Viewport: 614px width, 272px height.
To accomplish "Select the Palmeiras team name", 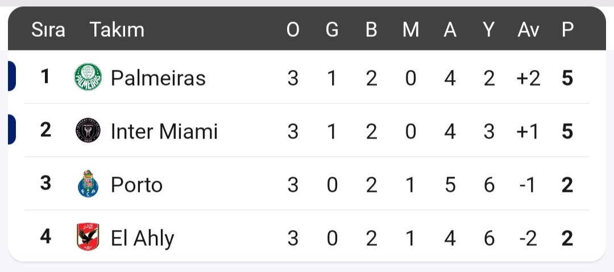I will click(x=158, y=77).
